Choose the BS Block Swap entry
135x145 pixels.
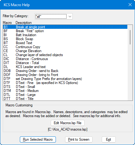coord(65,39)
